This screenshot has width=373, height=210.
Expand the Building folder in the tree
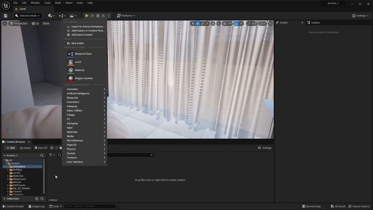coord(8,170)
